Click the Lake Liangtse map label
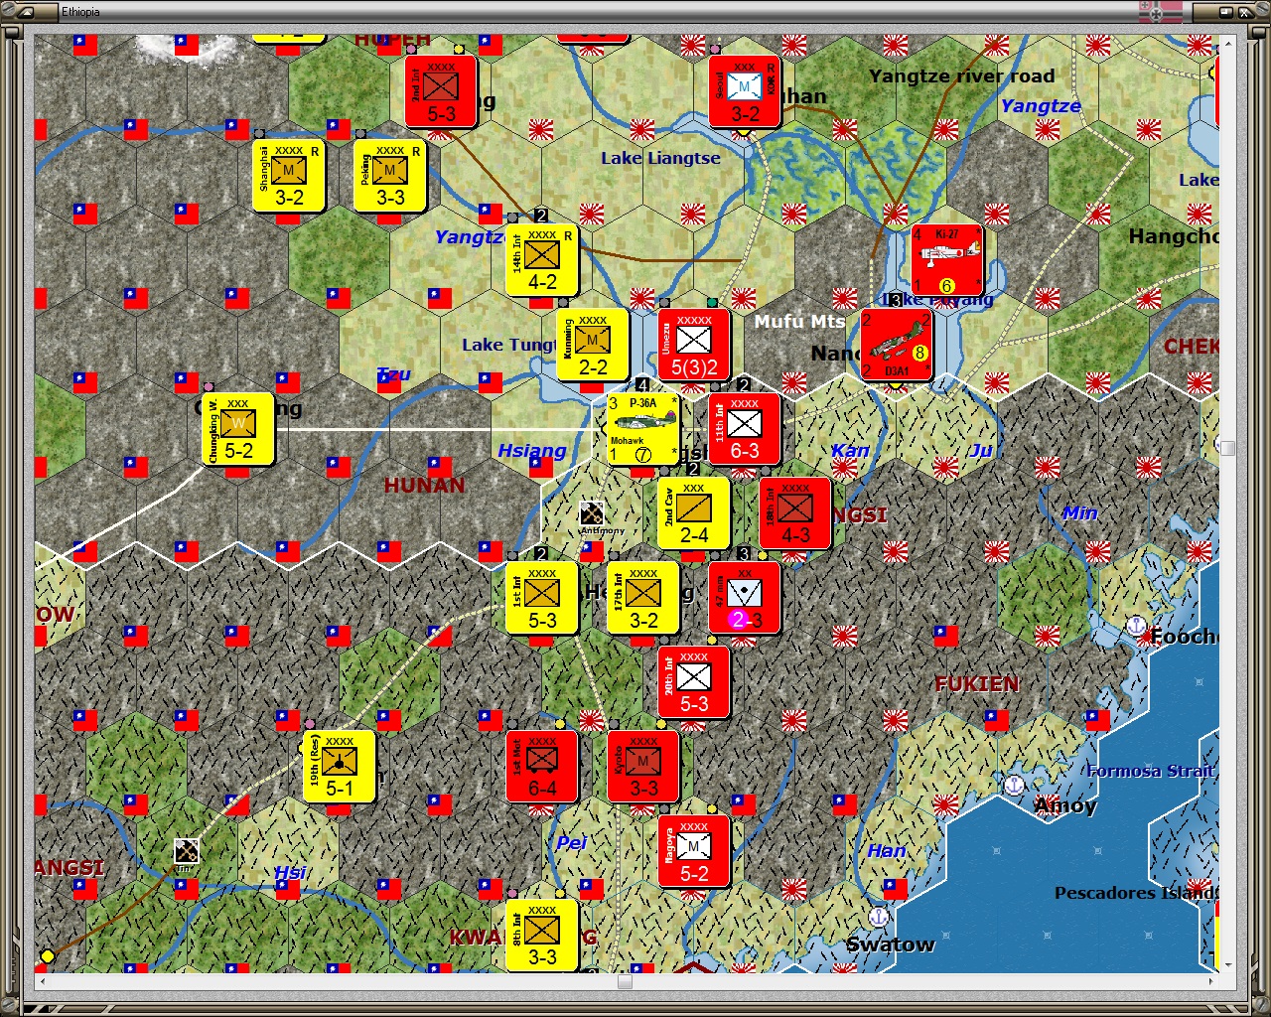This screenshot has width=1271, height=1017. tap(660, 158)
